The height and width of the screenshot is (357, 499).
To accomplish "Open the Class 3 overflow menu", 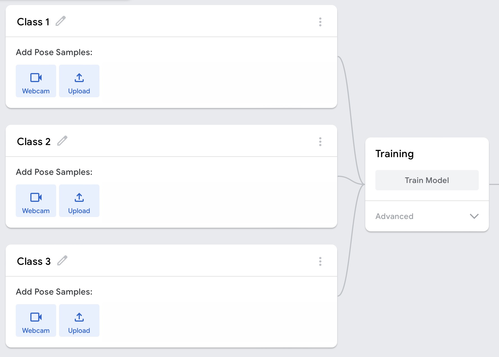I will 320,261.
